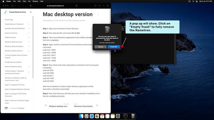This screenshot has width=214, height=120.
Task: Open Notes from the Dock
Action: [113, 116]
